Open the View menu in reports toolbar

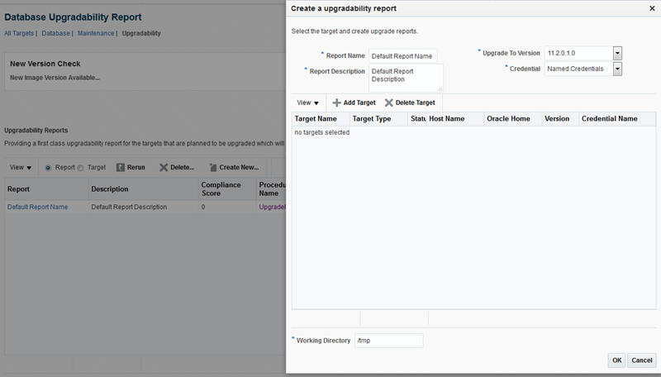tap(21, 167)
